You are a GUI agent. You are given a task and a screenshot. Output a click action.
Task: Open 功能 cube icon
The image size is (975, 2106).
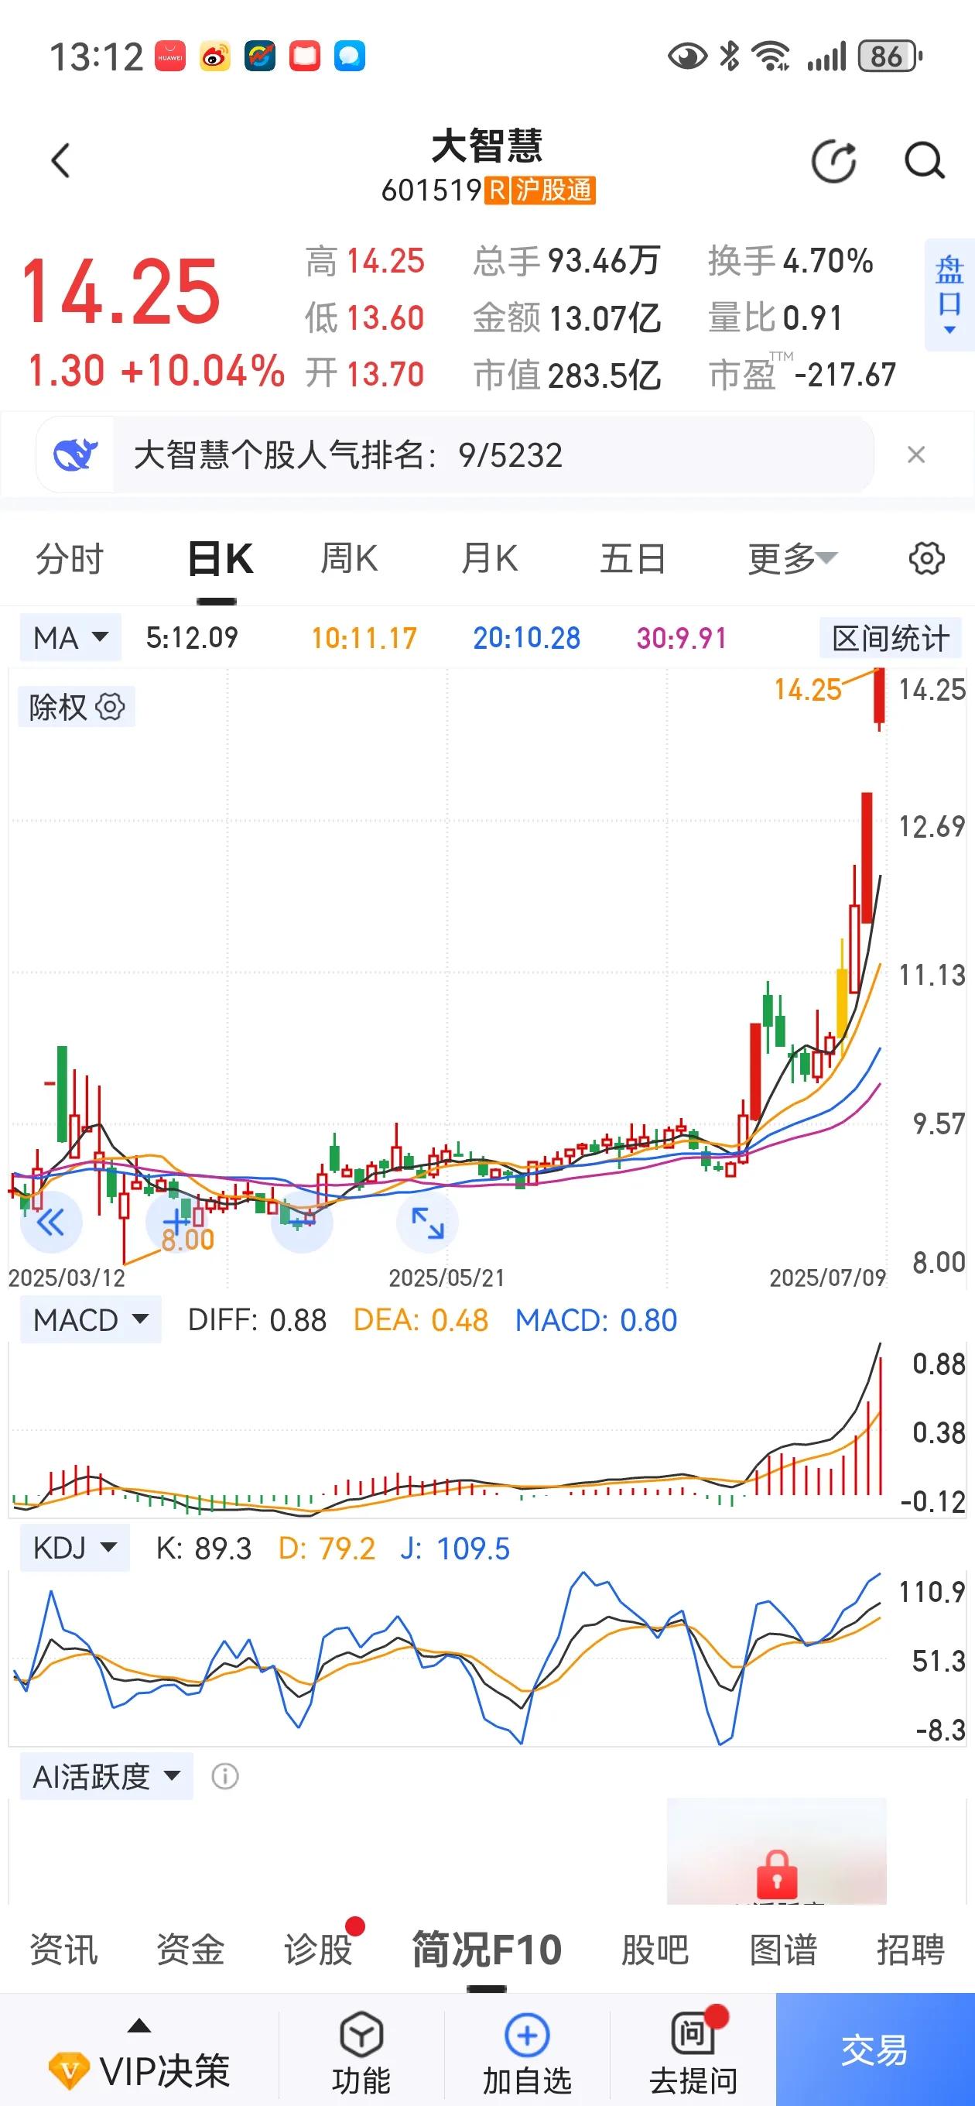tap(361, 2034)
